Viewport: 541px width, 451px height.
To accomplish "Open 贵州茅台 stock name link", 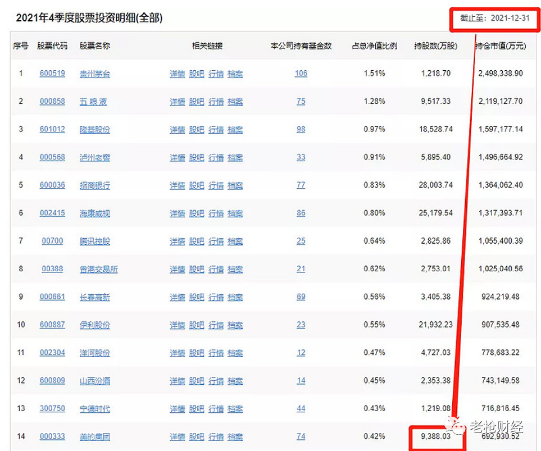I will (95, 74).
